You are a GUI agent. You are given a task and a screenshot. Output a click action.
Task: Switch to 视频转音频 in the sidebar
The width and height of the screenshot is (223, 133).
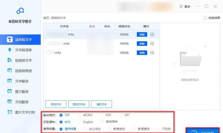click(x=20, y=71)
